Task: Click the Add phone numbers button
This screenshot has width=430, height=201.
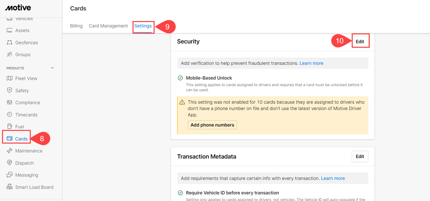Action: pos(212,125)
